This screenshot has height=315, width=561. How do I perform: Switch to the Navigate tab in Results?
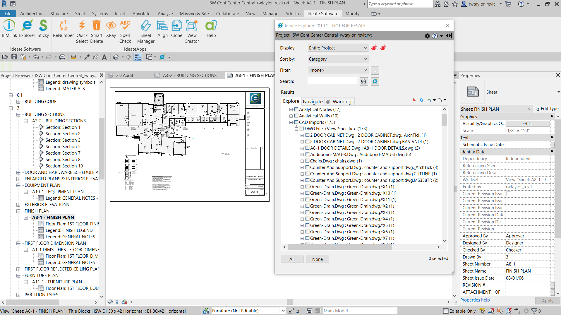point(313,101)
